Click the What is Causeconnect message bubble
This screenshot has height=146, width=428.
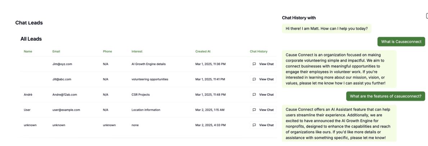click(x=401, y=42)
